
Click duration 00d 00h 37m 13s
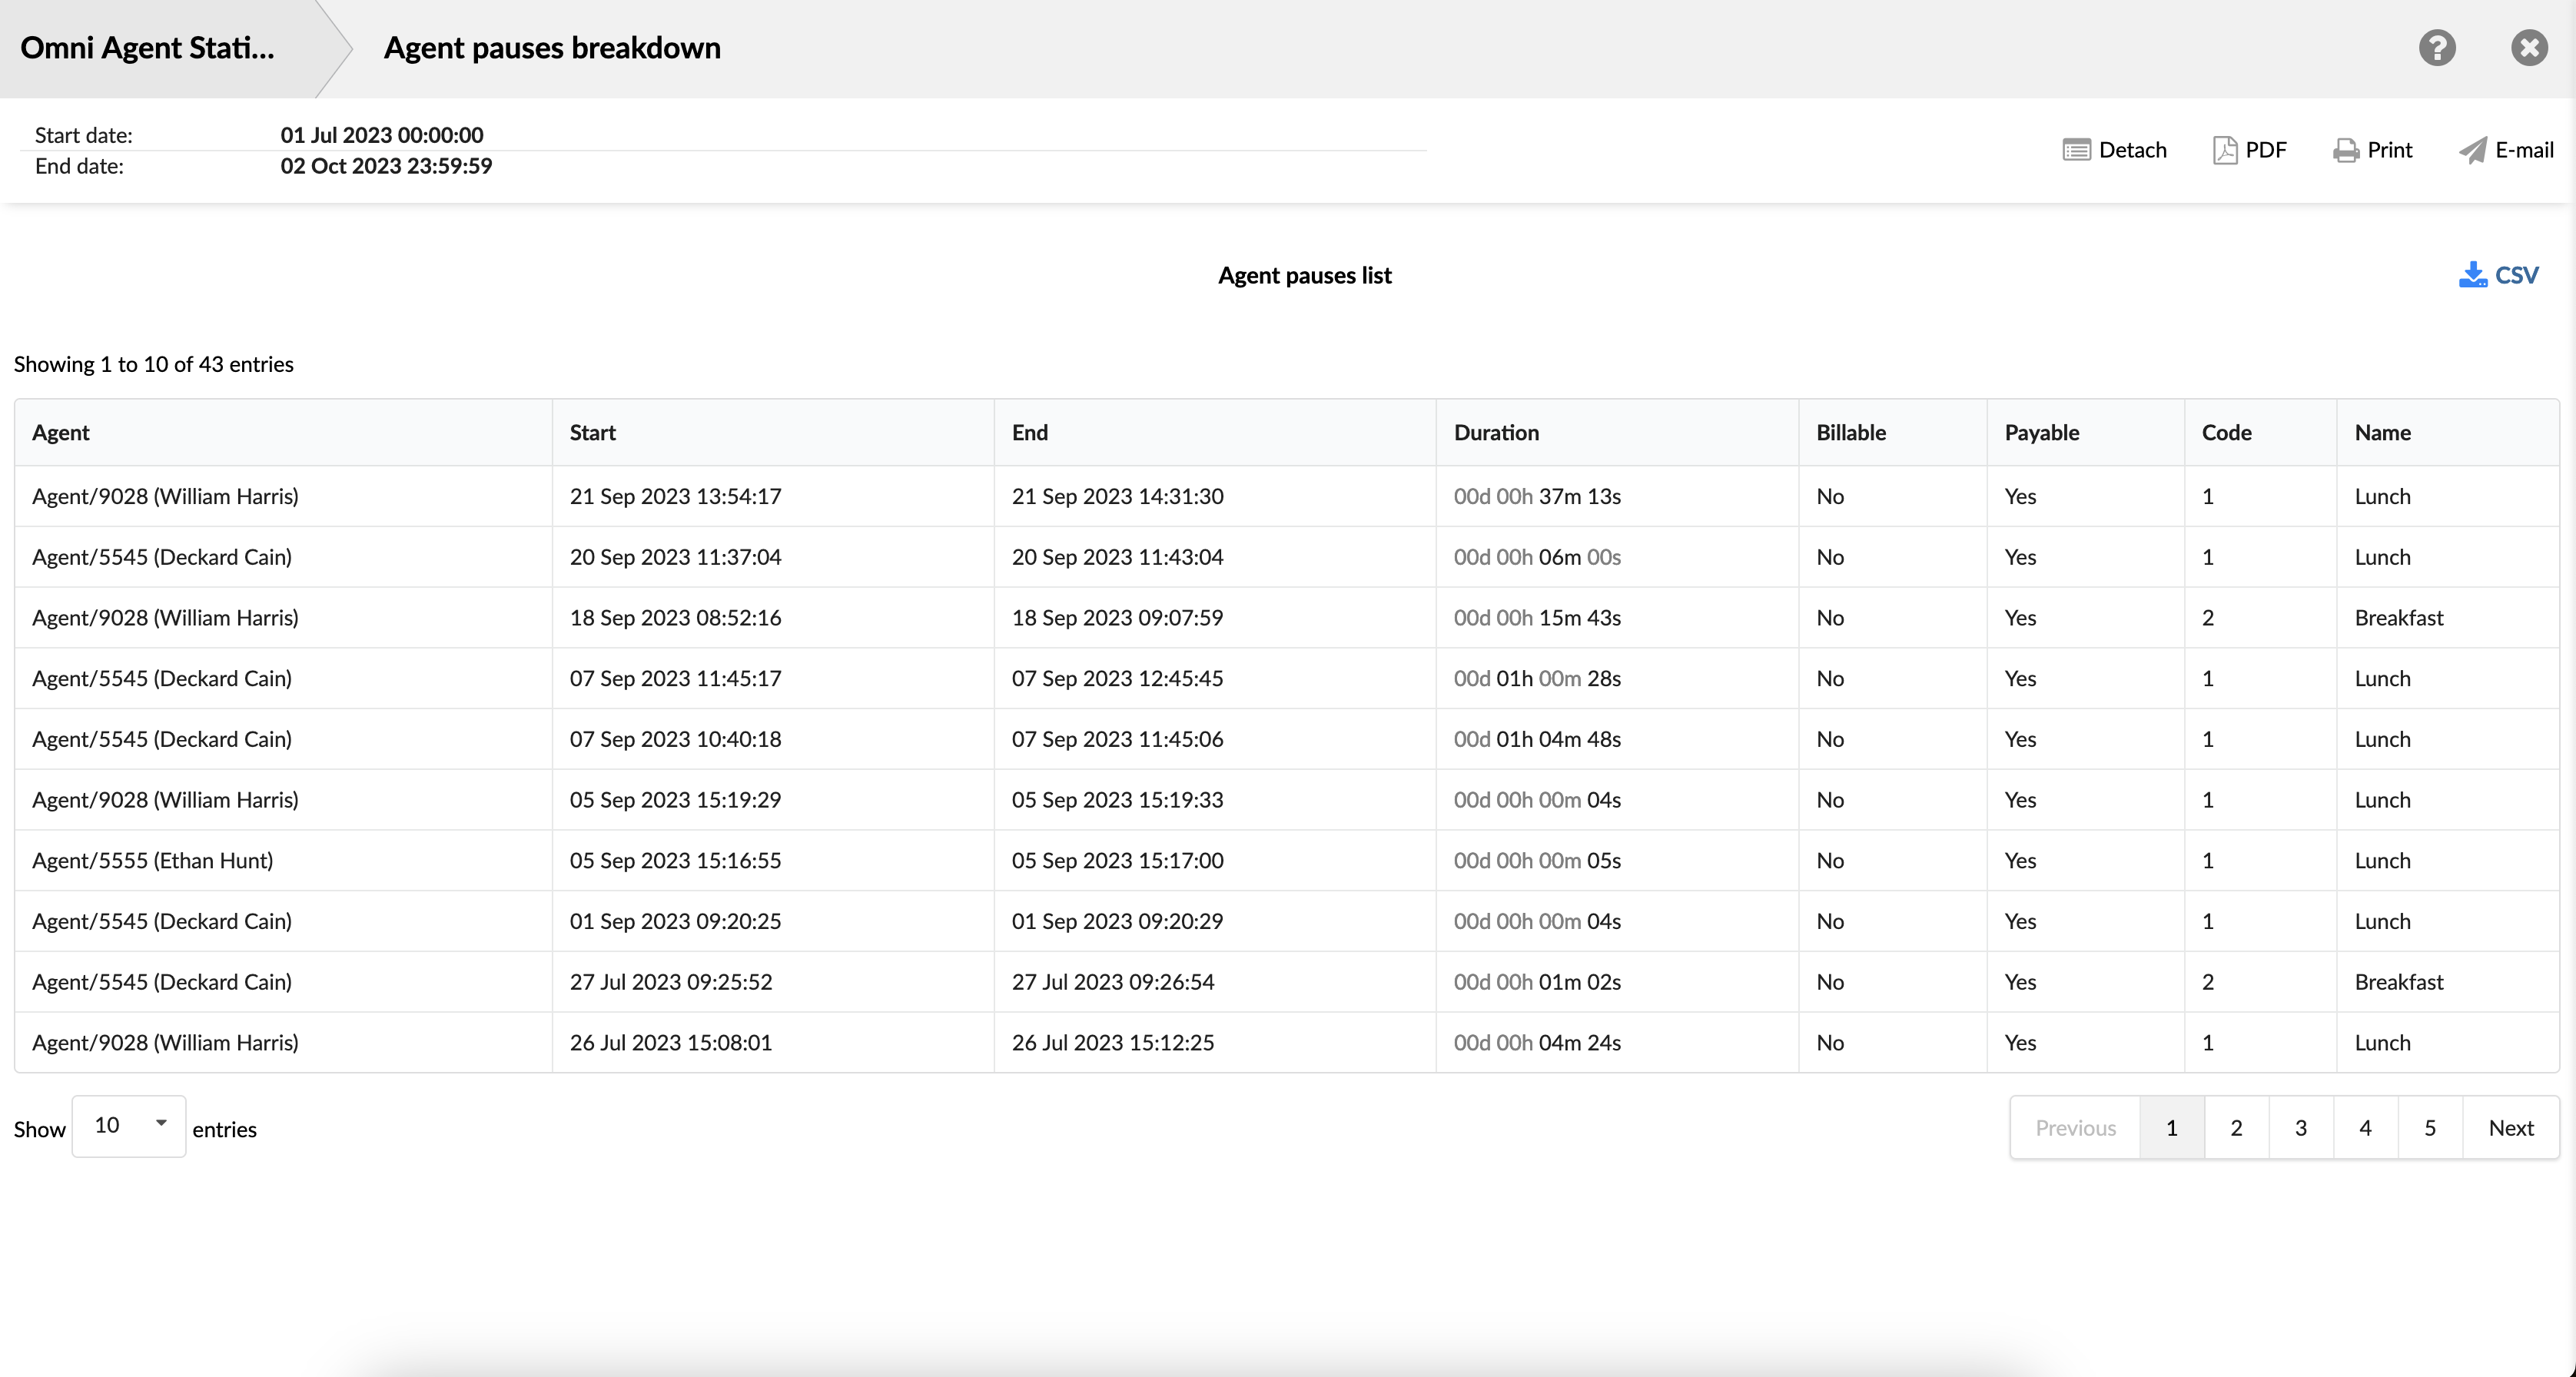click(1537, 497)
